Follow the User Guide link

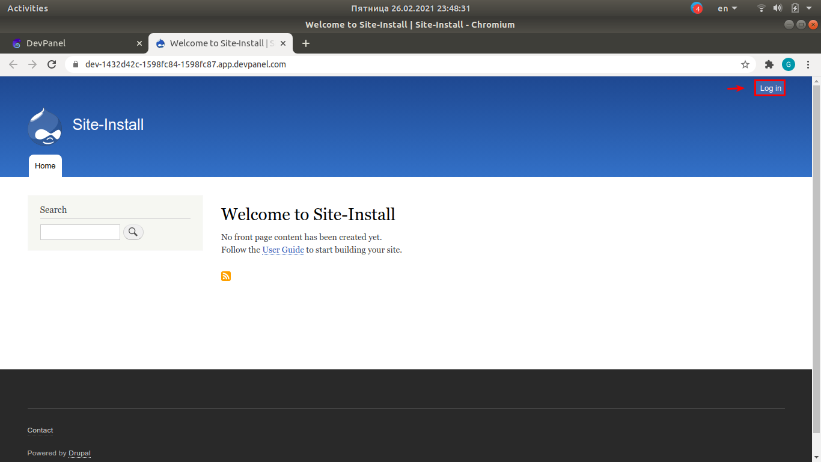pyautogui.click(x=282, y=250)
